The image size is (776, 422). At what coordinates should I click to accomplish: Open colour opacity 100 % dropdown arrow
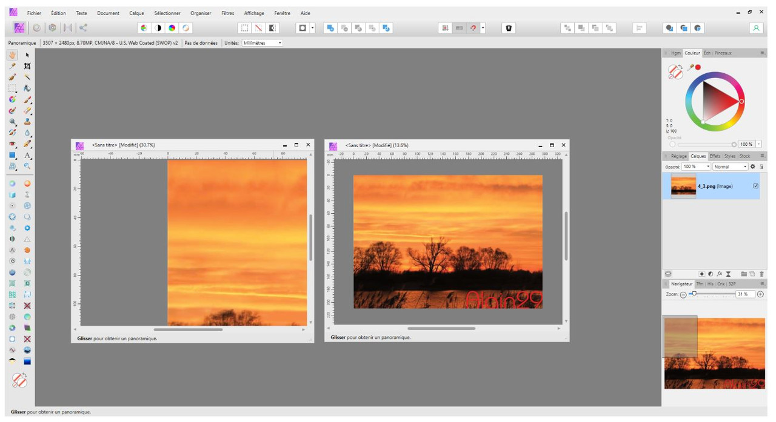758,144
